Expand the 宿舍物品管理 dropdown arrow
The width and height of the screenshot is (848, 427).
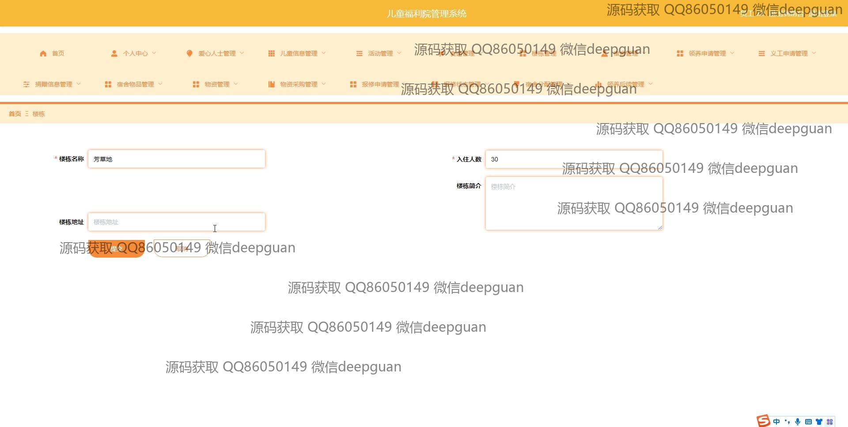coord(160,84)
